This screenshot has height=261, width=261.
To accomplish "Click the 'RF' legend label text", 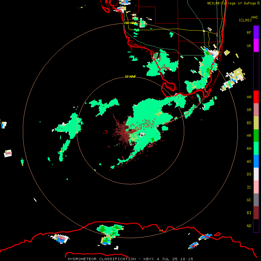I will coord(249,32).
